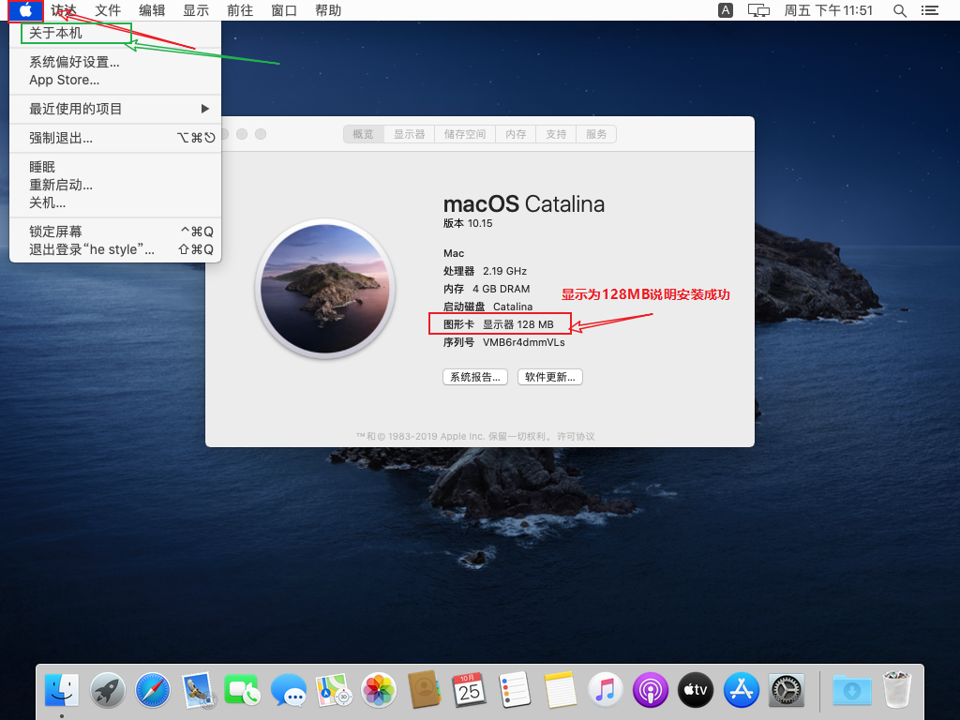This screenshot has width=960, height=720.
Task: Click 启动磁盘 Catalina line
Action: click(487, 307)
